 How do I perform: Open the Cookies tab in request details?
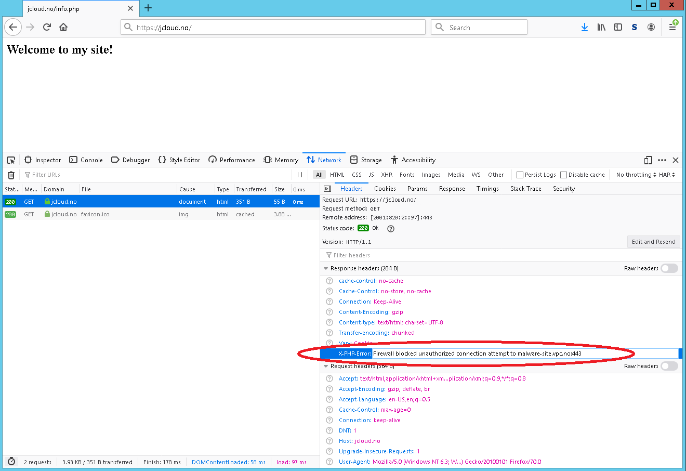click(385, 189)
